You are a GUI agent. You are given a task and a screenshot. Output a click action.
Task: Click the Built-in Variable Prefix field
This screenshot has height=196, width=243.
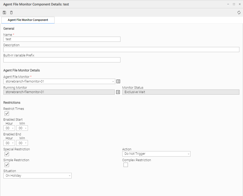[x=62, y=60]
